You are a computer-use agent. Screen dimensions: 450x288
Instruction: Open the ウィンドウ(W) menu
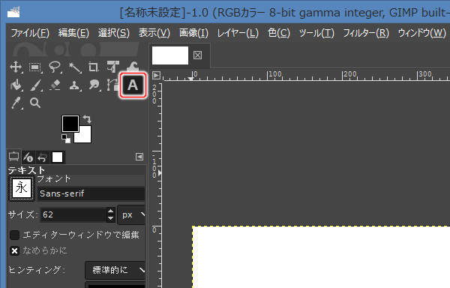421,33
